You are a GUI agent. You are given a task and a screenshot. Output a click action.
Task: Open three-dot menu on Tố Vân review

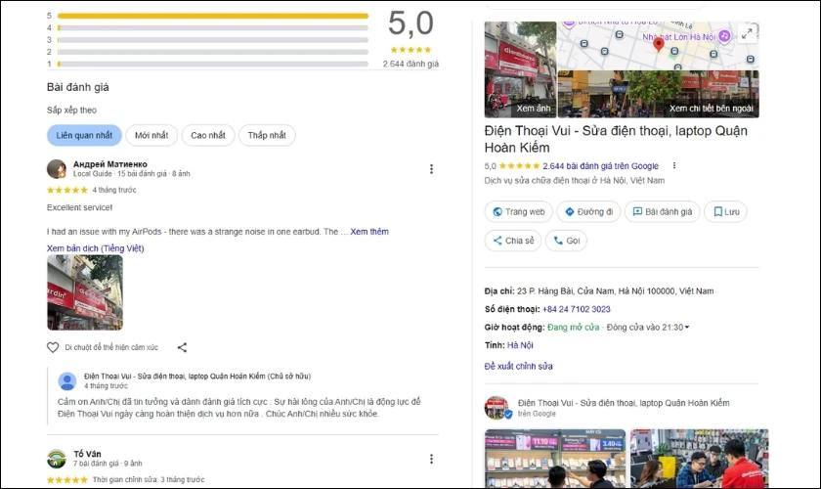[431, 459]
